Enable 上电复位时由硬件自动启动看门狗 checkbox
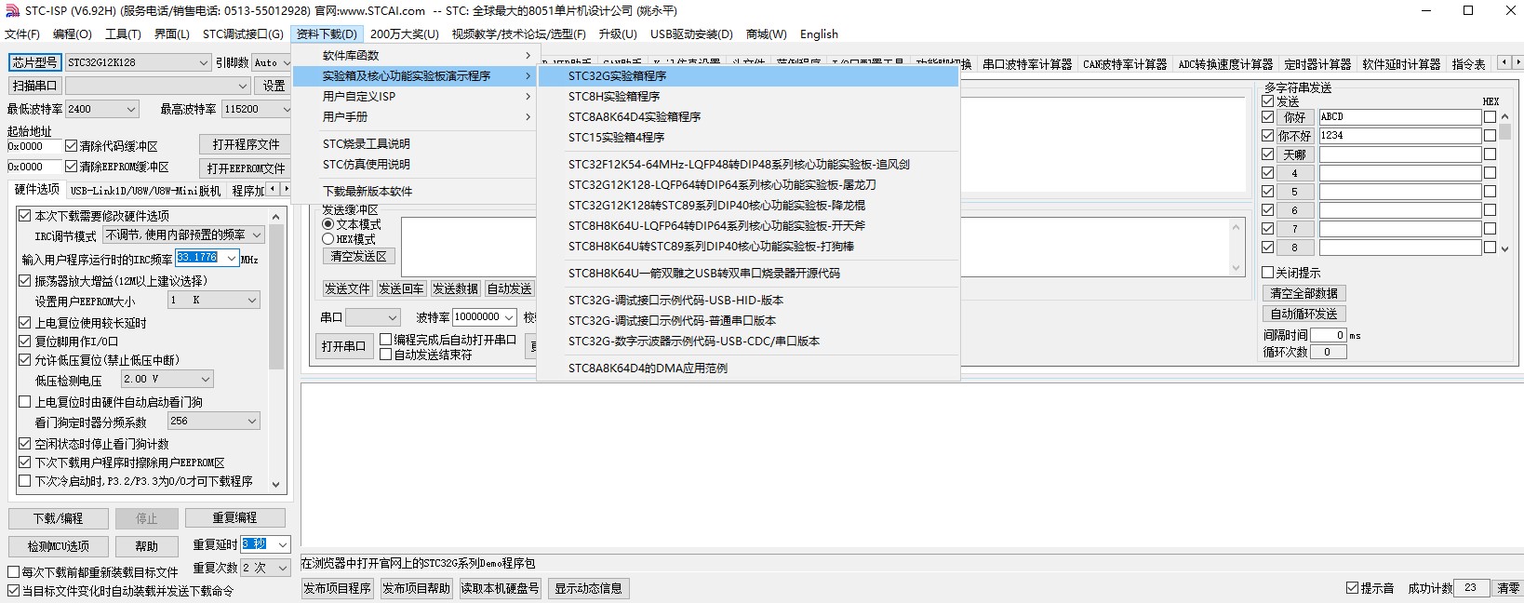This screenshot has width=1524, height=603. point(25,402)
